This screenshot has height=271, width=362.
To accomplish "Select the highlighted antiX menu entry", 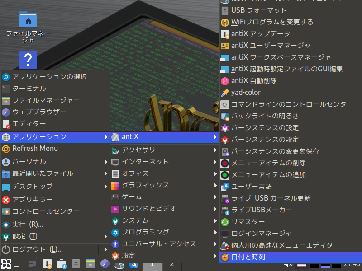I will coord(165,137).
